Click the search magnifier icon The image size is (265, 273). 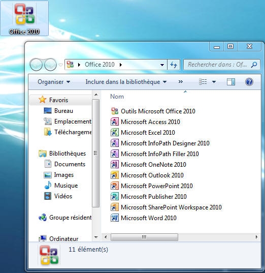(x=254, y=65)
